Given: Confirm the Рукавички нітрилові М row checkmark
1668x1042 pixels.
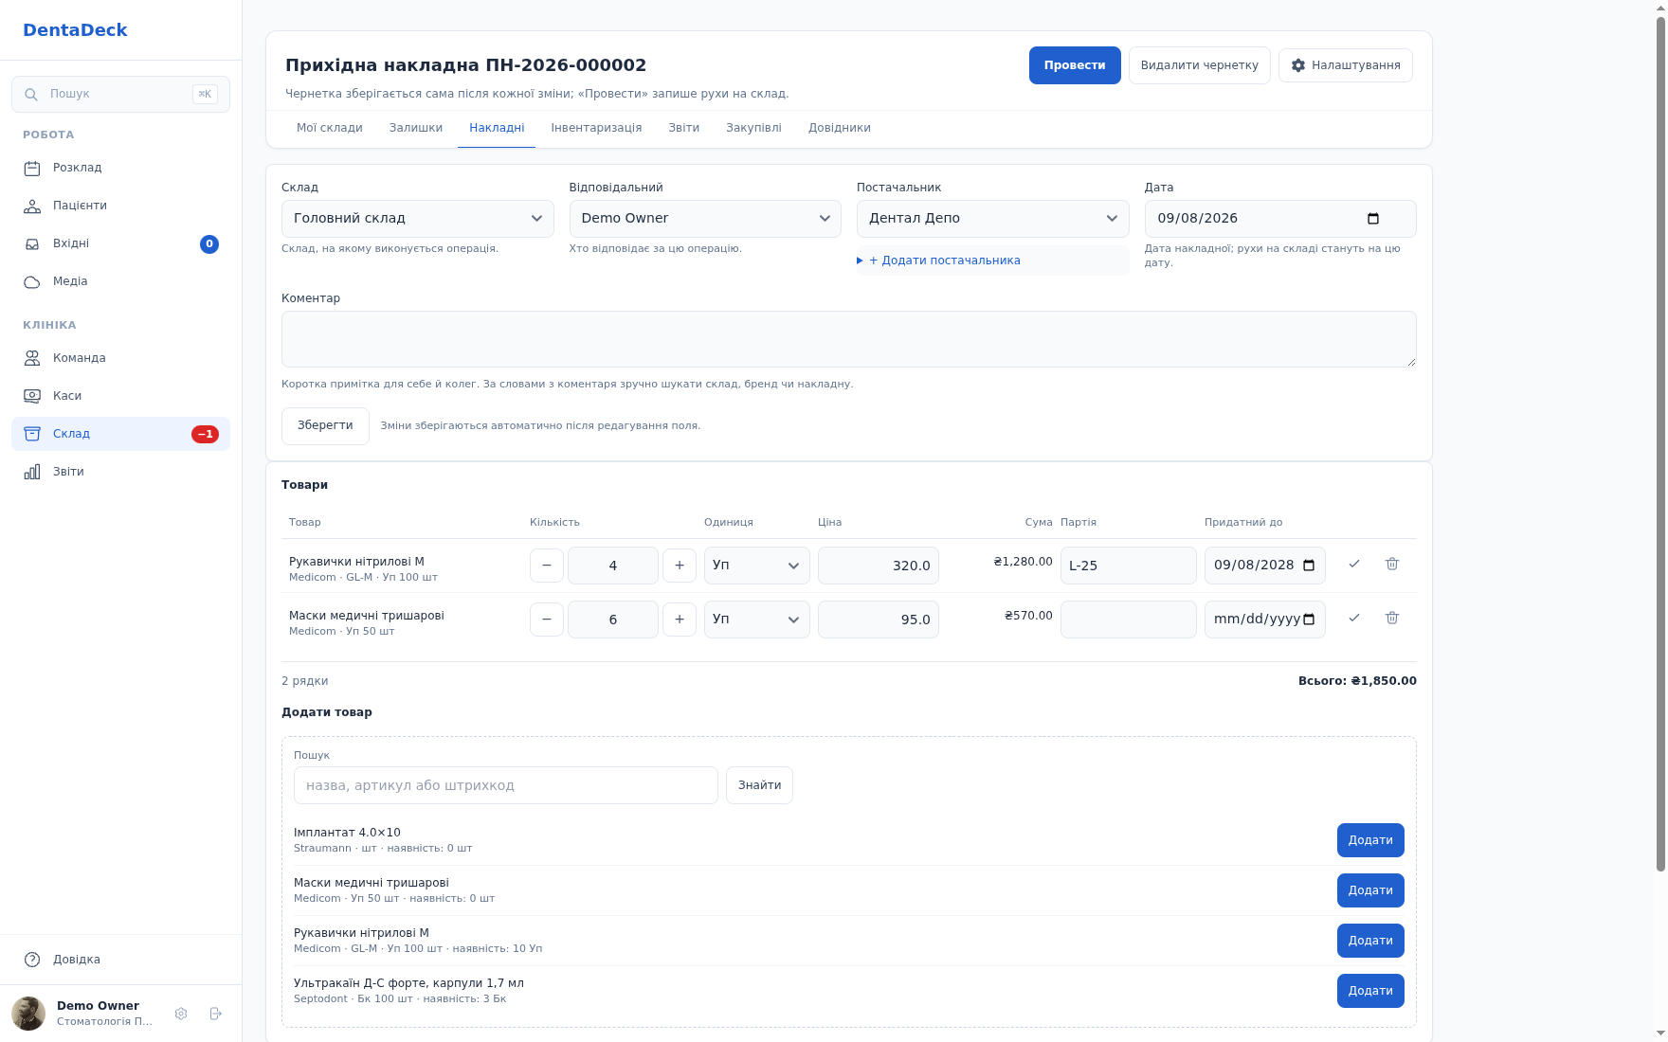Looking at the screenshot, I should click(1354, 564).
